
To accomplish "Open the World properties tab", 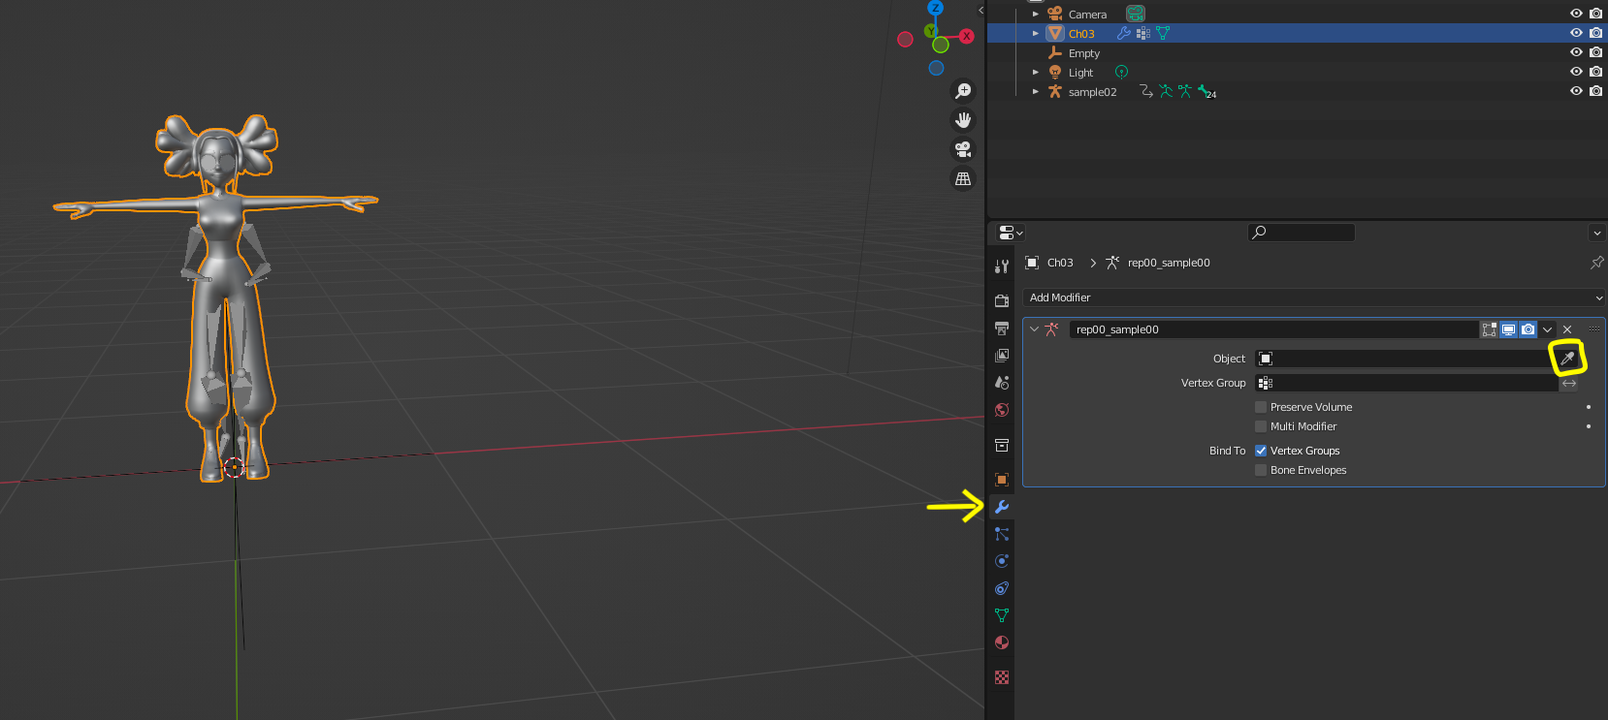I will [1002, 410].
